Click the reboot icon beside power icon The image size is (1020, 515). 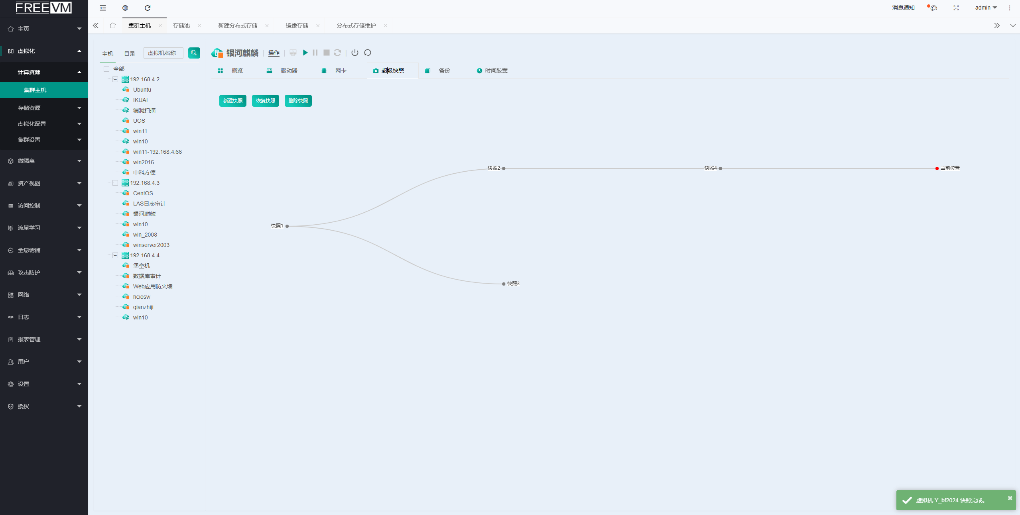(x=368, y=53)
